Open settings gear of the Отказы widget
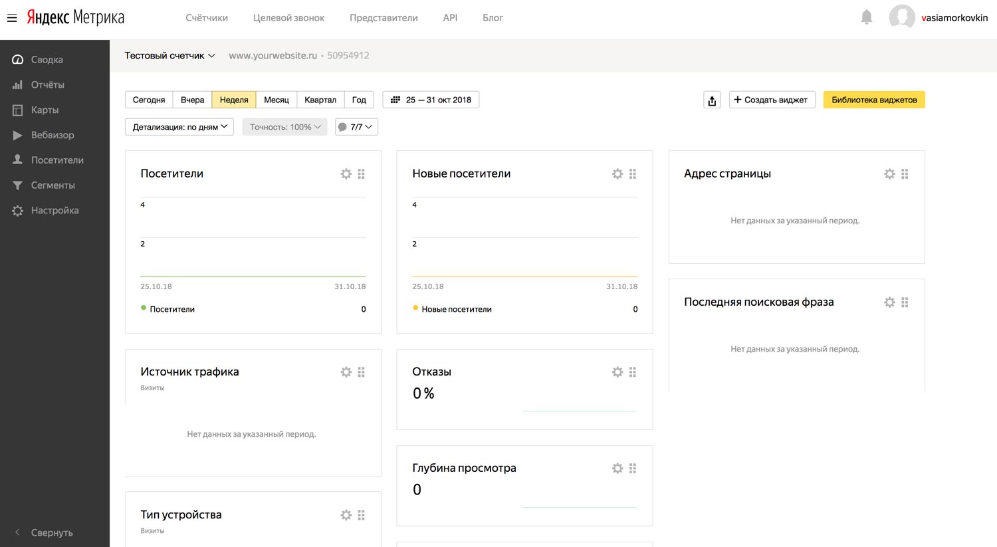This screenshot has width=997, height=547. [x=617, y=372]
